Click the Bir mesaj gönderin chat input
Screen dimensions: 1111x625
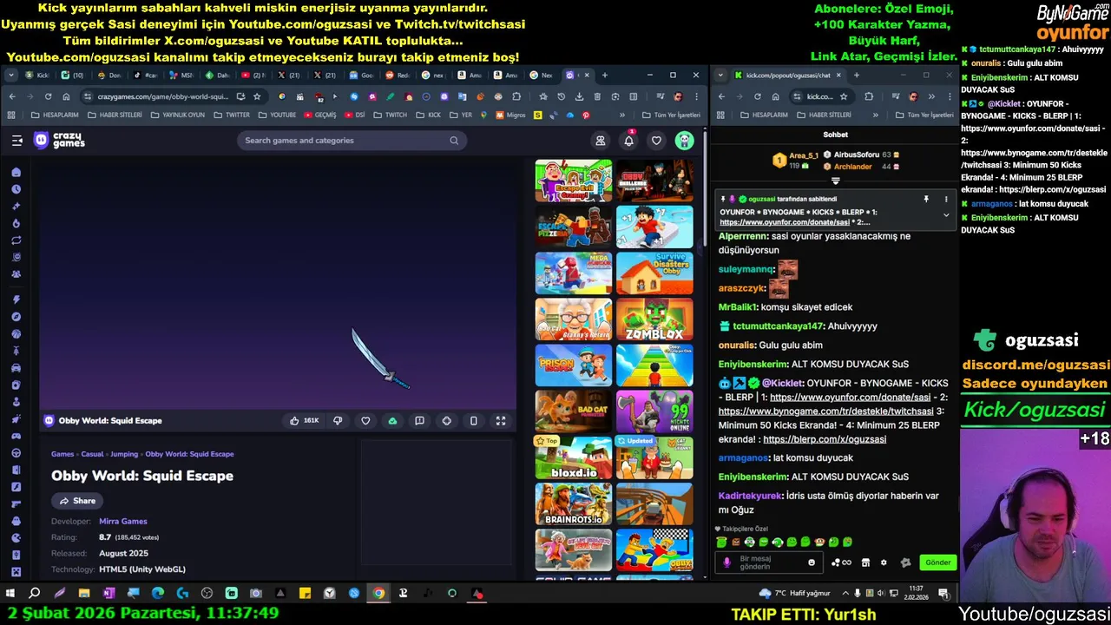pyautogui.click(x=770, y=562)
